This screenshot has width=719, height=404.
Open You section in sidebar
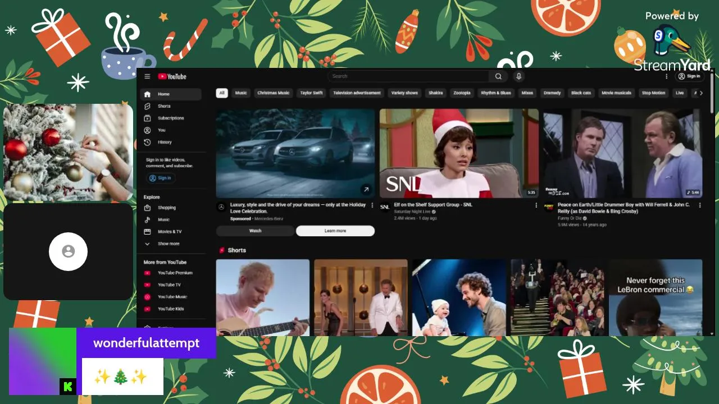pos(171,130)
